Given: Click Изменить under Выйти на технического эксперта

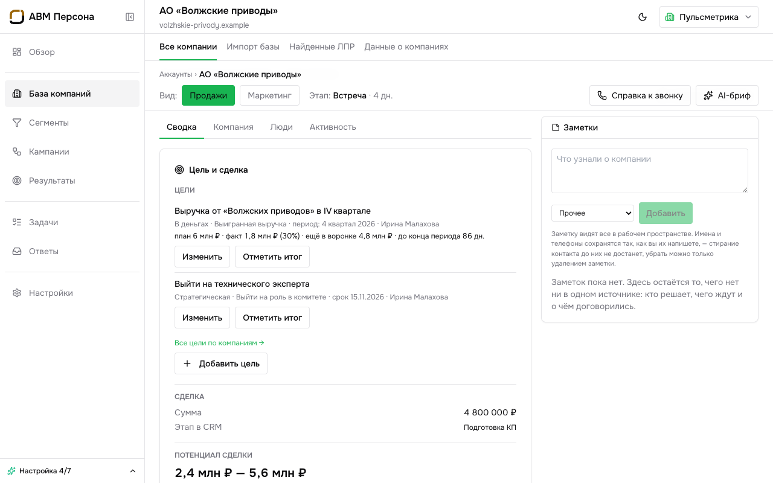Looking at the screenshot, I should click(x=202, y=318).
